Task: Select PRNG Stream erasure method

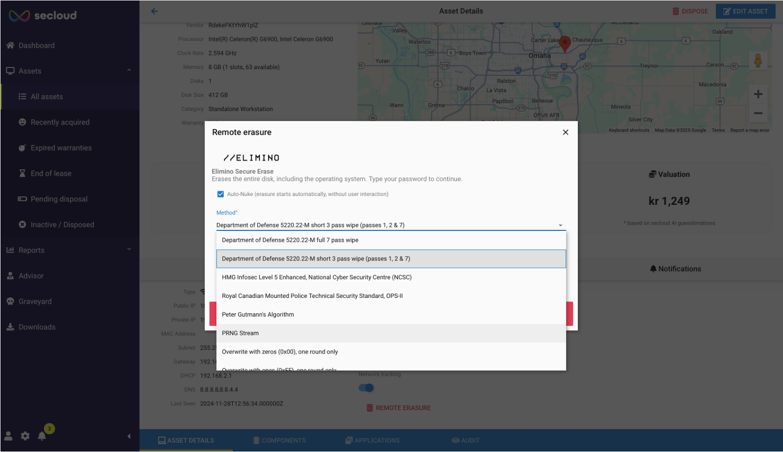Action: [x=240, y=333]
